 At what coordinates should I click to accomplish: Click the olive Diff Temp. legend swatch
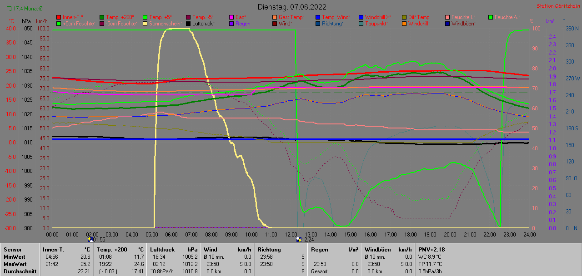[x=404, y=17]
